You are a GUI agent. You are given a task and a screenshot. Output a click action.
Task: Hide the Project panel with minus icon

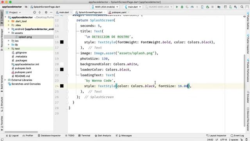point(51,12)
